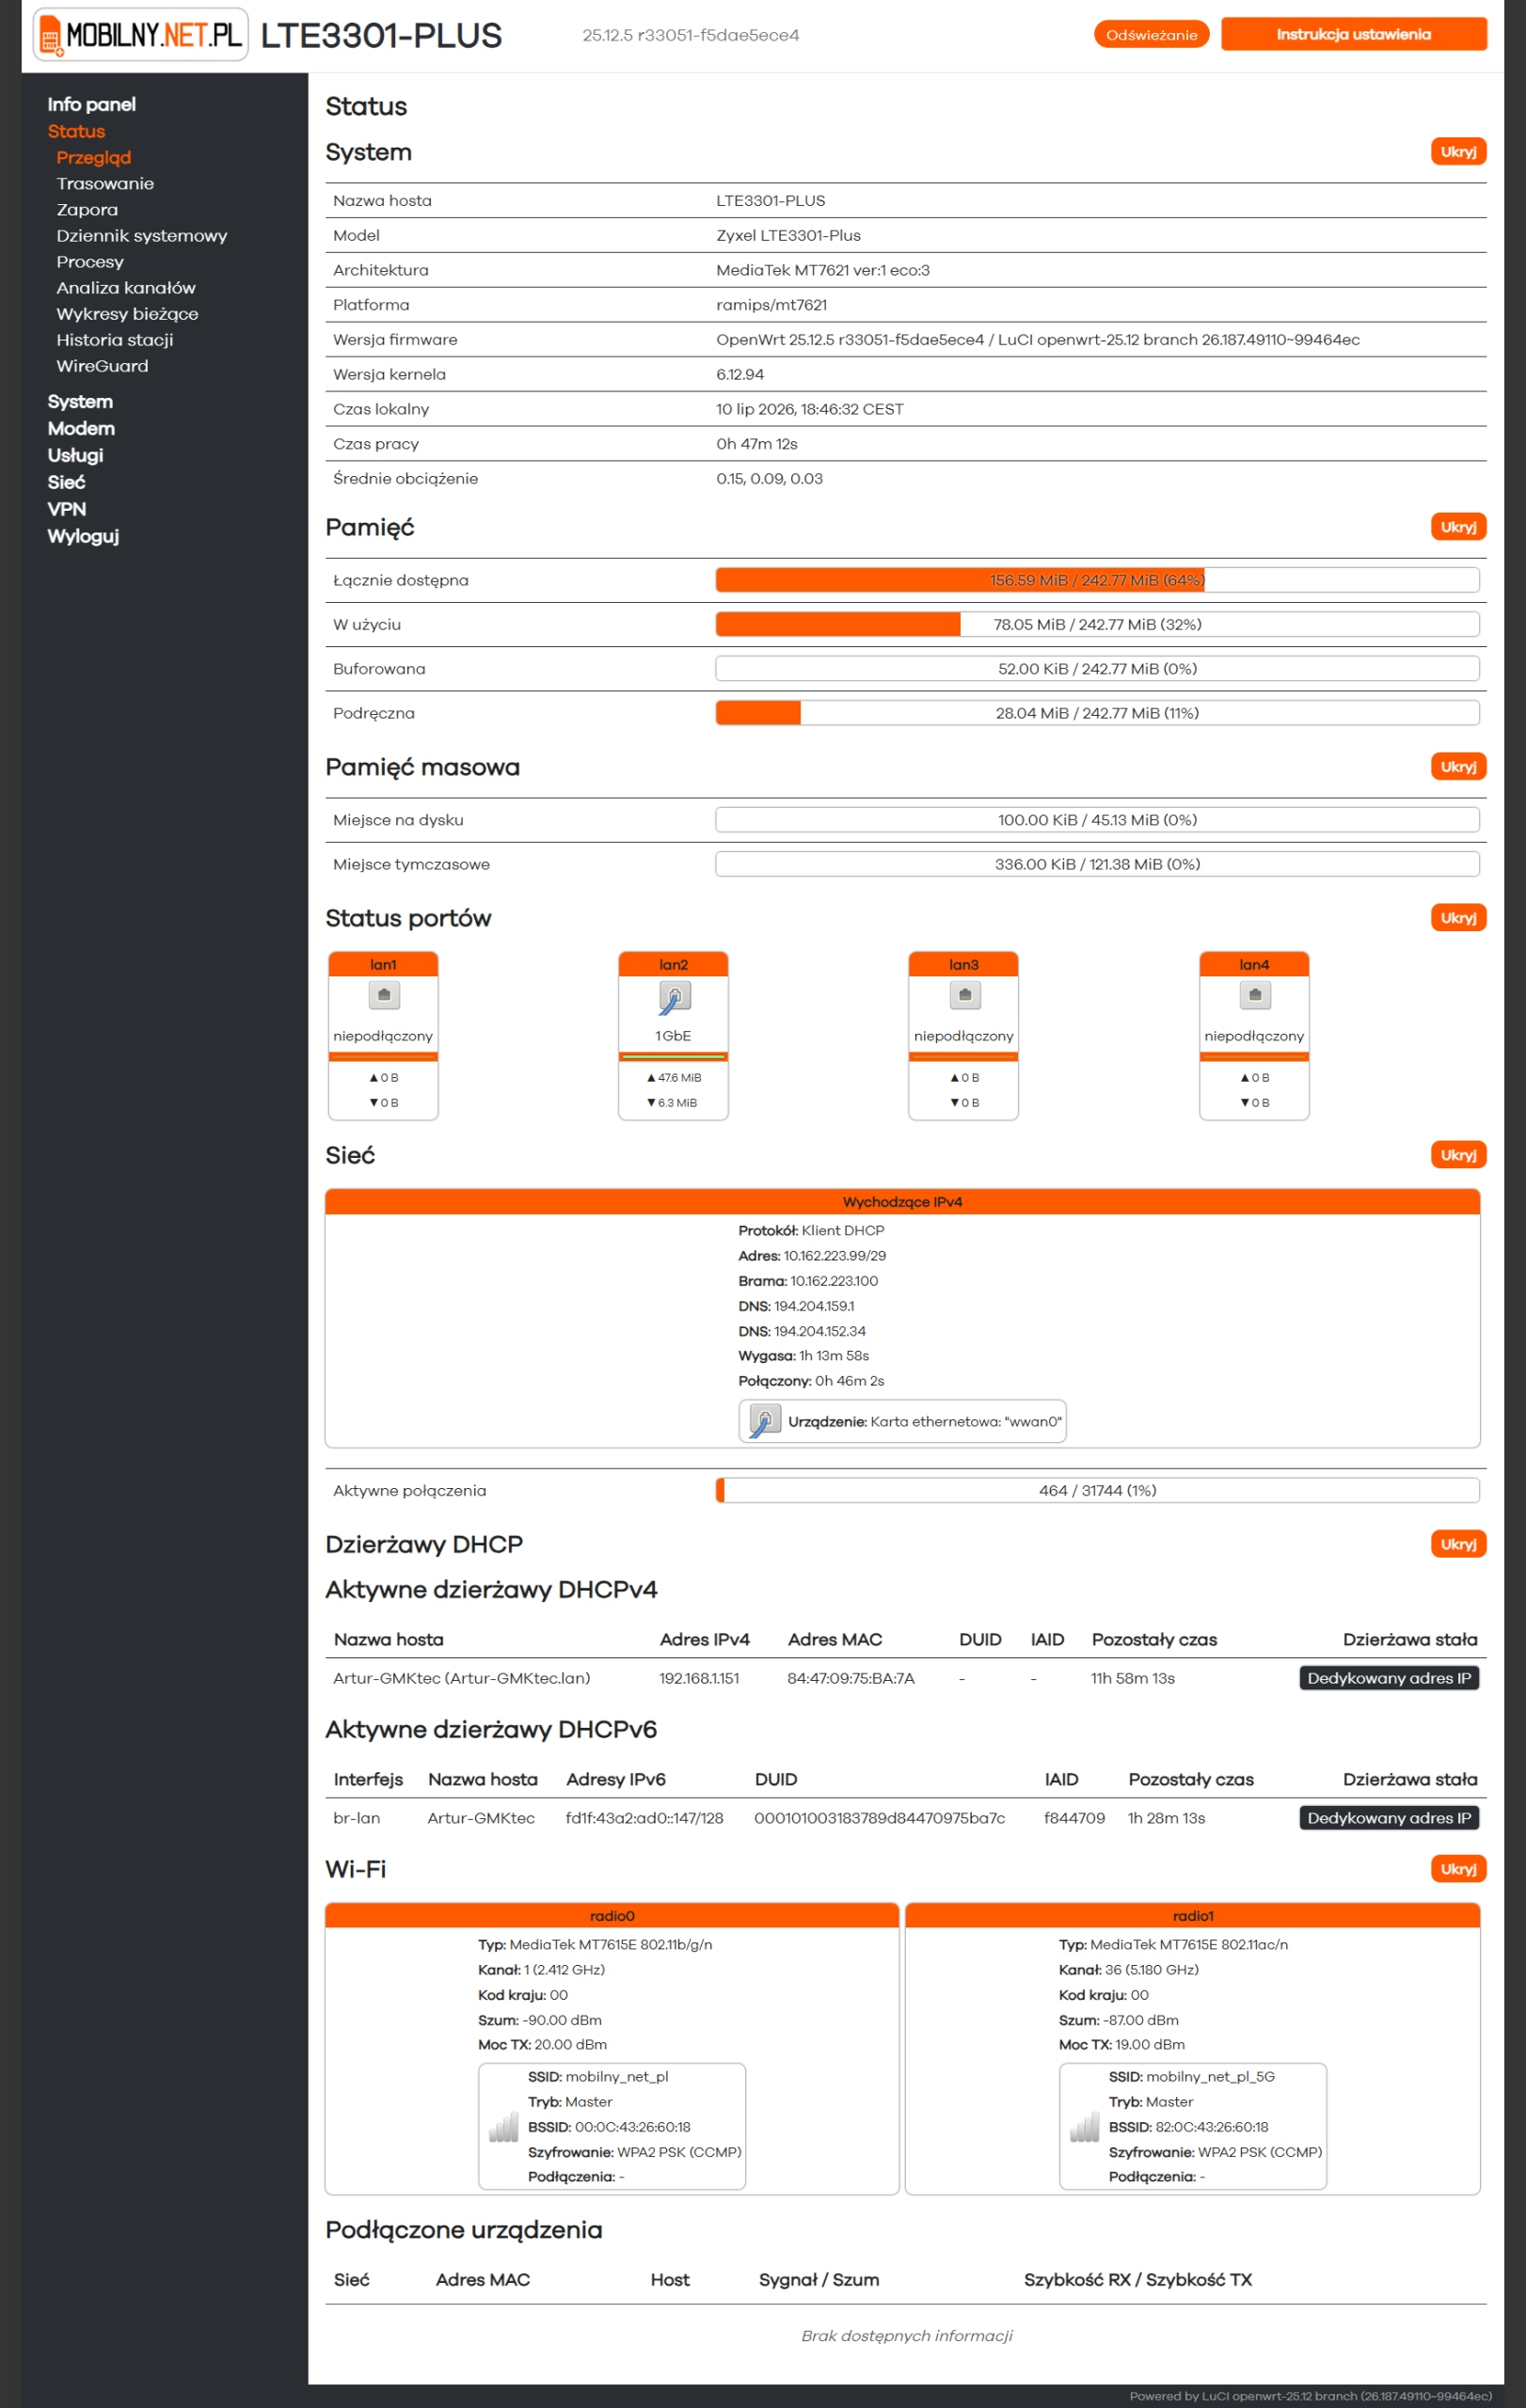Set static lease for DHCPv6 br-lan entry
1526x2408 pixels.
pos(1388,1817)
